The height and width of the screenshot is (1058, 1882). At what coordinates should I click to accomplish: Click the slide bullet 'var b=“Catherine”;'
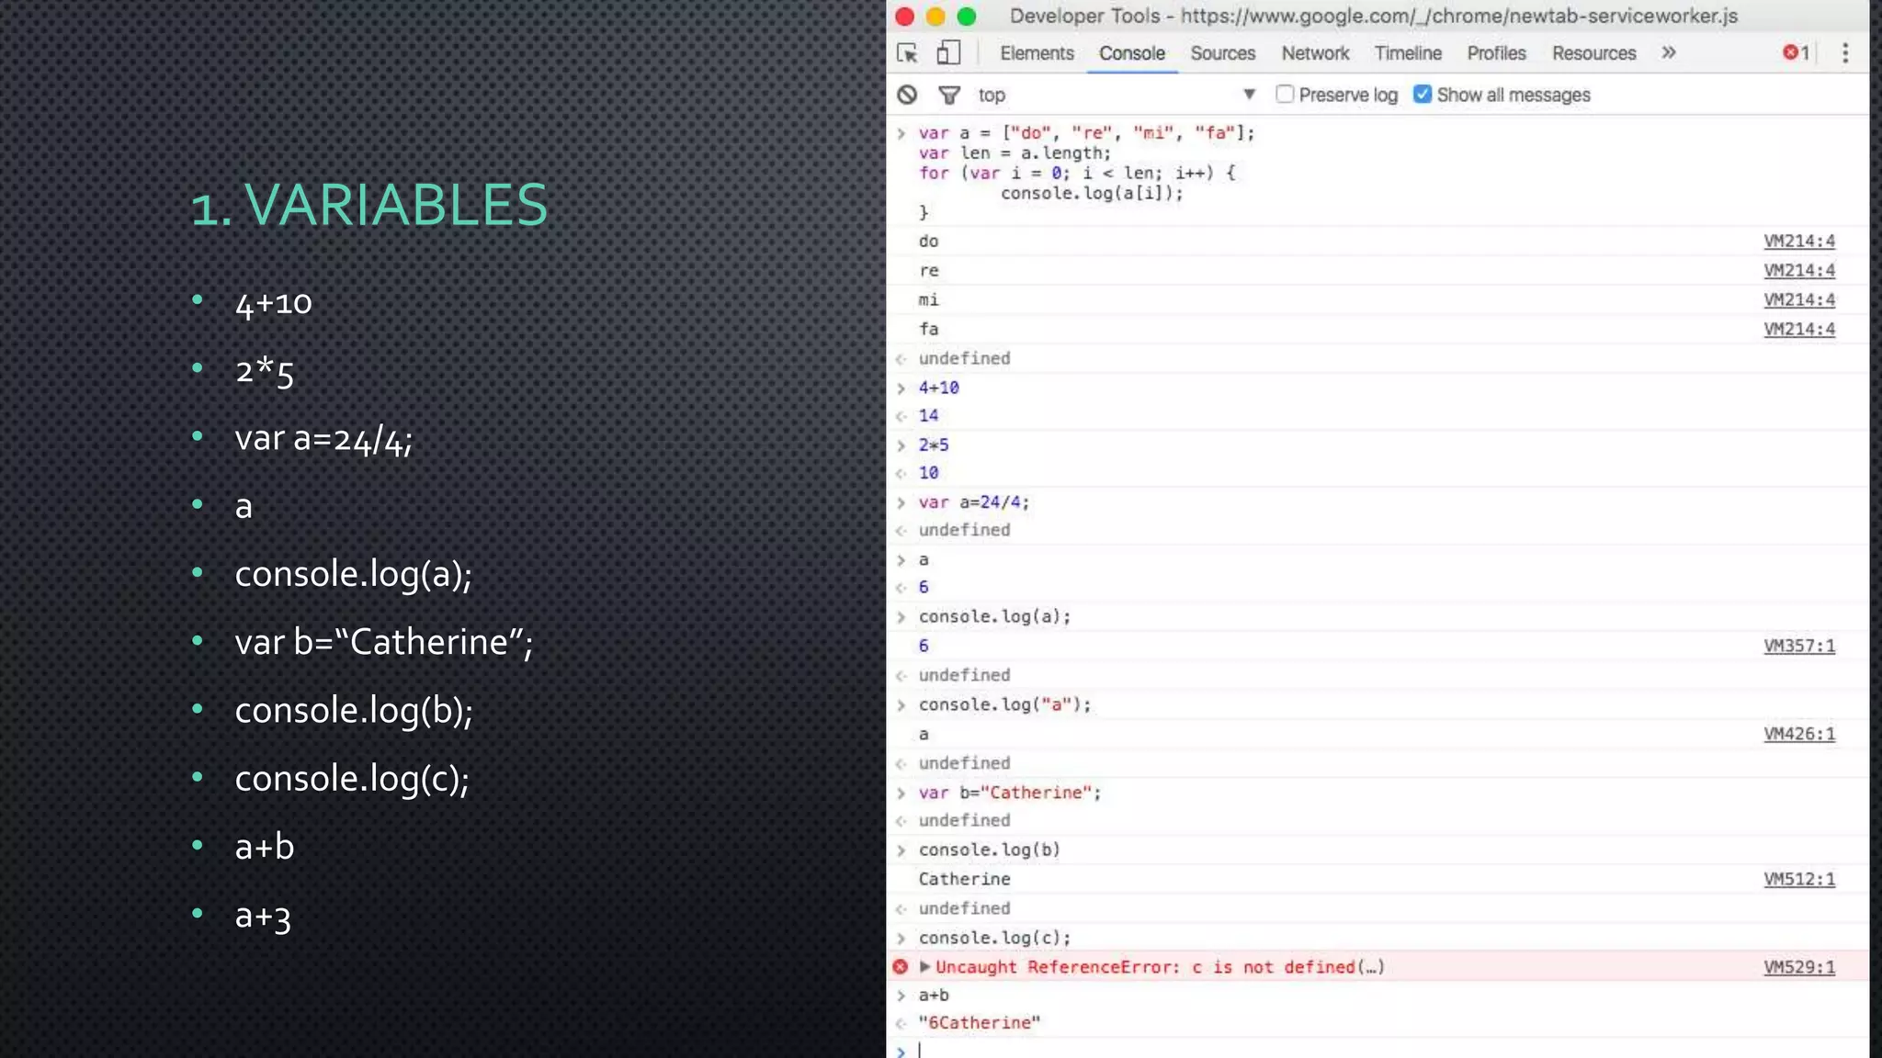384,642
